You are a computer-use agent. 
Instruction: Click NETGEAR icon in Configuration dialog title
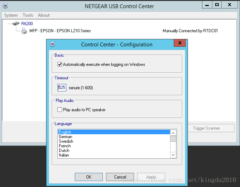(x=52, y=44)
